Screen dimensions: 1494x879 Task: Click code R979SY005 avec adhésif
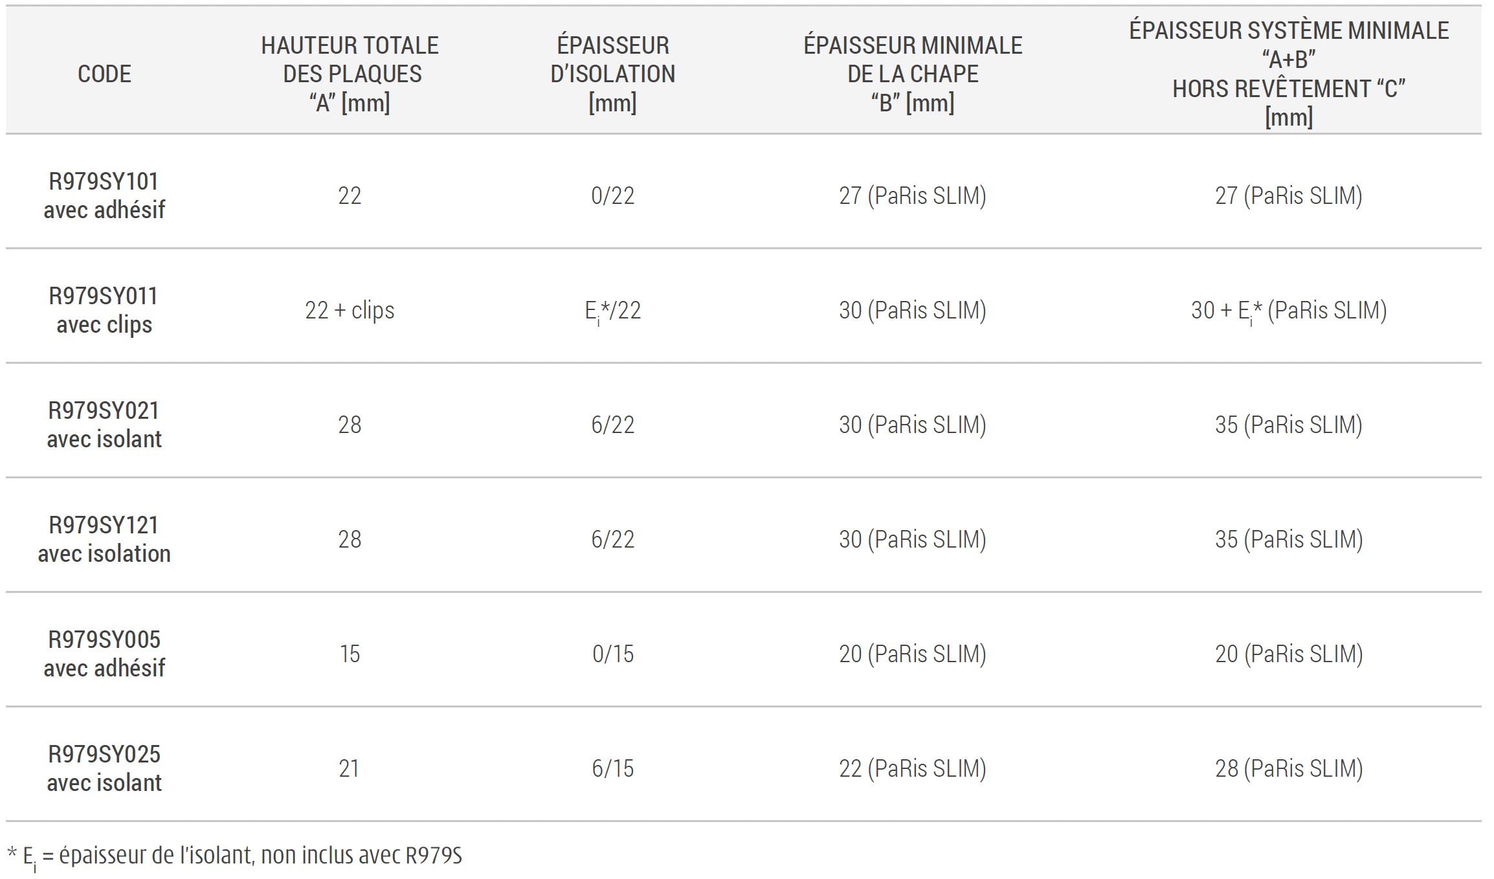pos(104,654)
